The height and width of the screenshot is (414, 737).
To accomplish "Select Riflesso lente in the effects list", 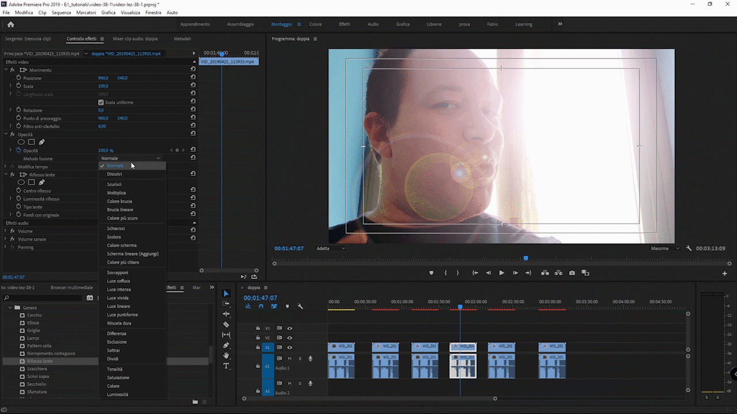I will pyautogui.click(x=40, y=361).
